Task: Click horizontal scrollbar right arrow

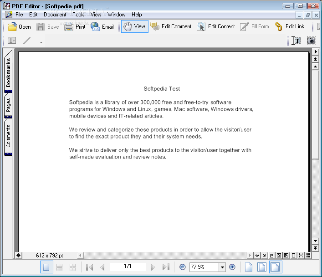Action: point(250,256)
